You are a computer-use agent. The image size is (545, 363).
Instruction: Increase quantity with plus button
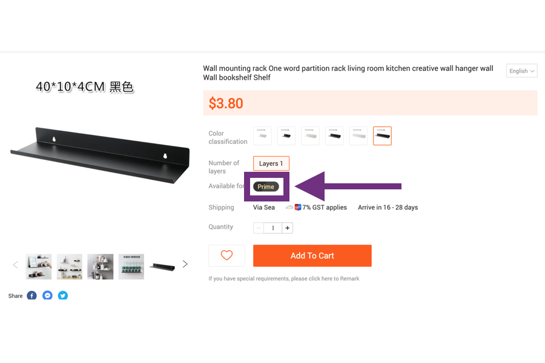pos(288,228)
